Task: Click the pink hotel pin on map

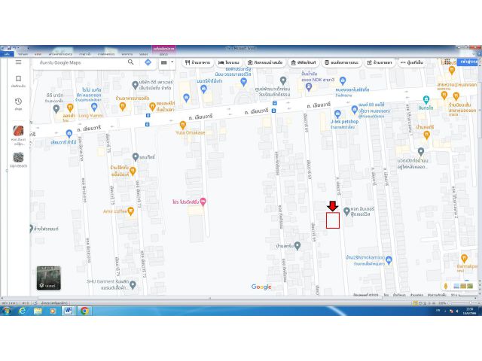Action: [x=203, y=202]
